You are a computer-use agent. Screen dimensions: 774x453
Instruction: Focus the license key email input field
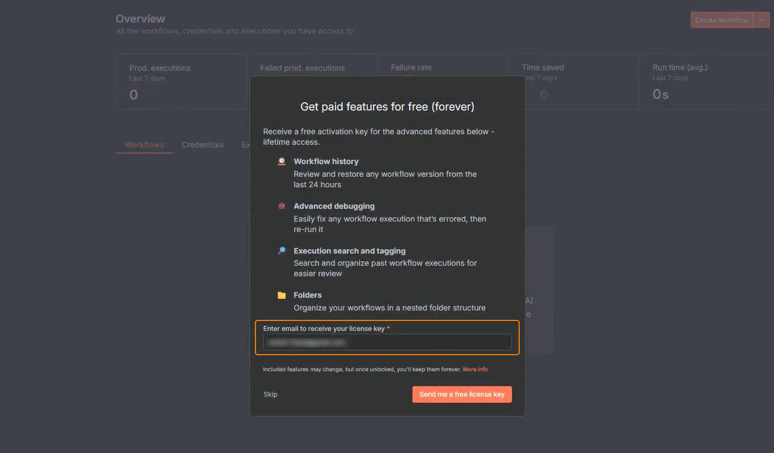[387, 342]
